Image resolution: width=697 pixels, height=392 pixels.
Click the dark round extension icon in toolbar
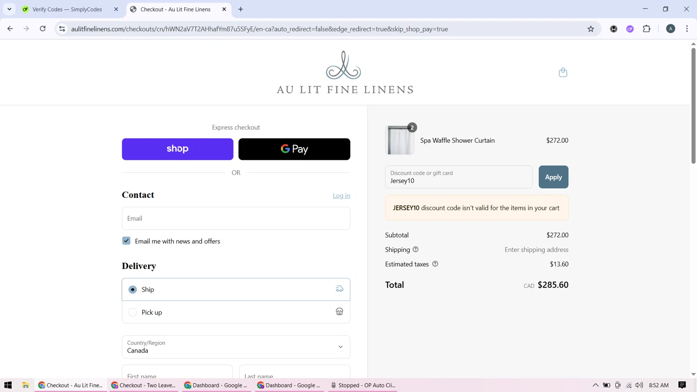tap(614, 29)
